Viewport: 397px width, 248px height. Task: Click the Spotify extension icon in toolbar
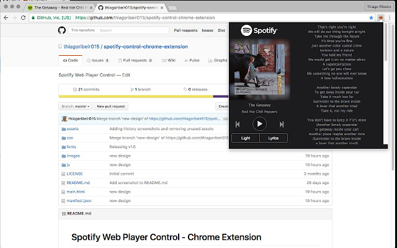click(x=380, y=18)
